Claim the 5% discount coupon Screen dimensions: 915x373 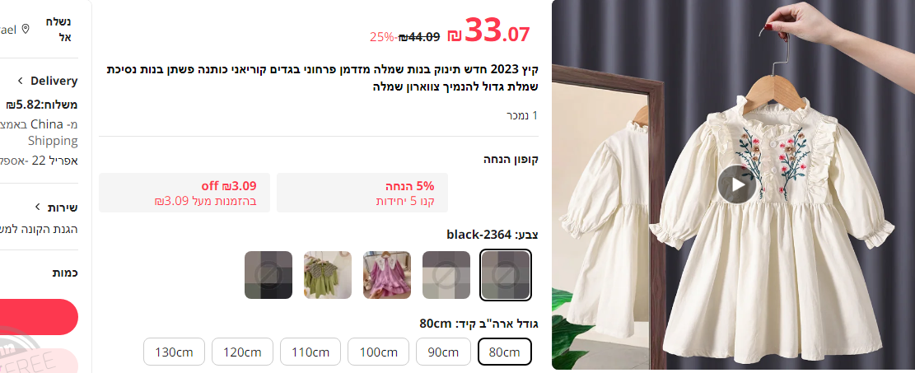[x=362, y=193]
